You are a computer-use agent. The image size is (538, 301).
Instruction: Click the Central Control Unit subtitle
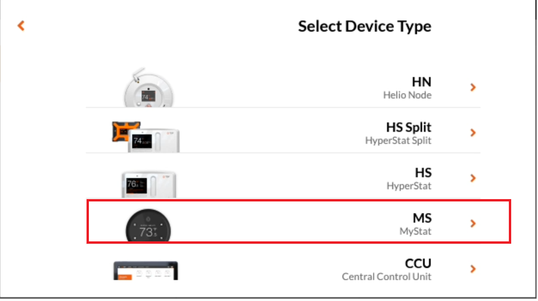387,277
